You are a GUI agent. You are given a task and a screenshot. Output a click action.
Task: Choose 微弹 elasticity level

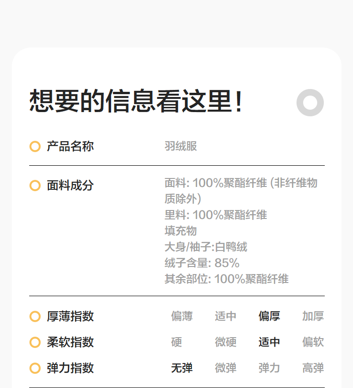[x=225, y=368]
